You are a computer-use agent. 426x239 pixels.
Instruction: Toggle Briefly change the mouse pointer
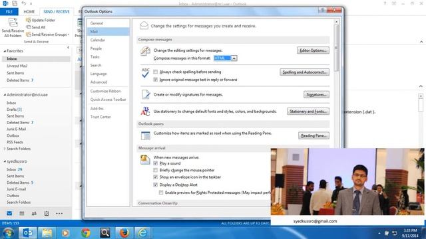[x=155, y=170]
